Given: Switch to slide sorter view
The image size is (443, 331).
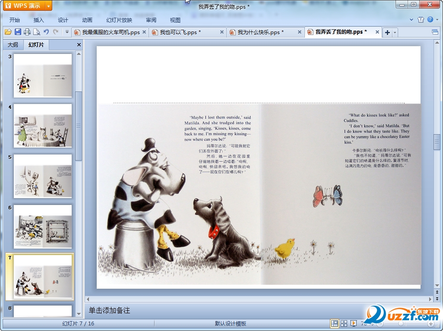Looking at the screenshot, I should click(344, 323).
